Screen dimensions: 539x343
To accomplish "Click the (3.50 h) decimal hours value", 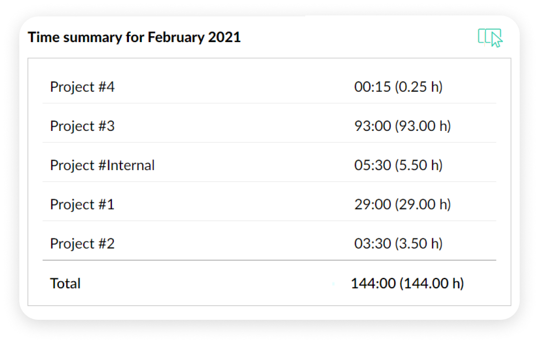I will point(418,244).
